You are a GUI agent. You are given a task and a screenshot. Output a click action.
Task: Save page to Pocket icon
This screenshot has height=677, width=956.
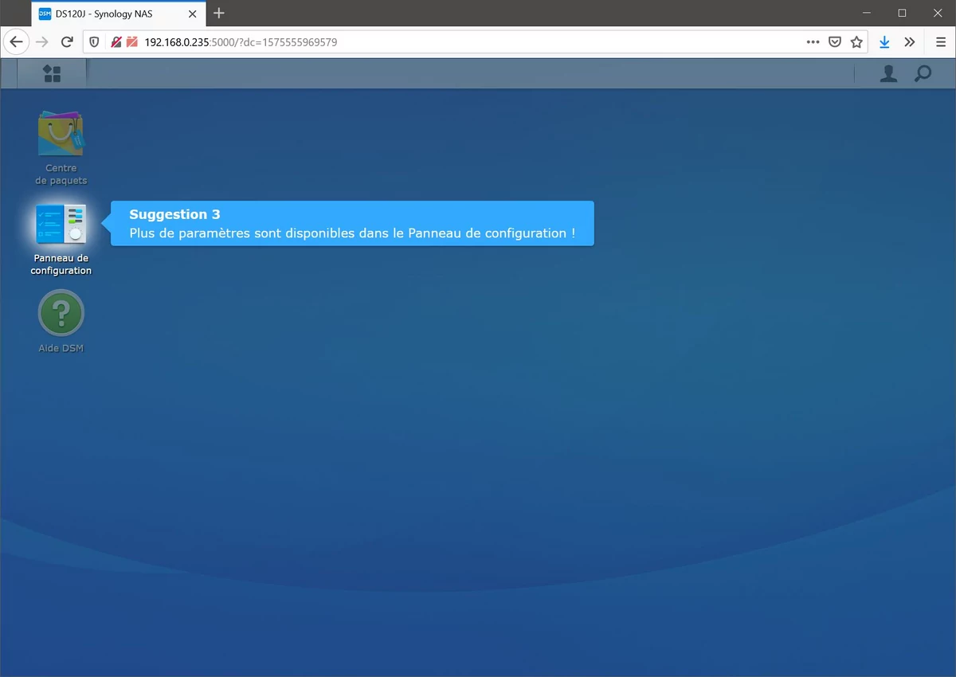click(x=835, y=42)
